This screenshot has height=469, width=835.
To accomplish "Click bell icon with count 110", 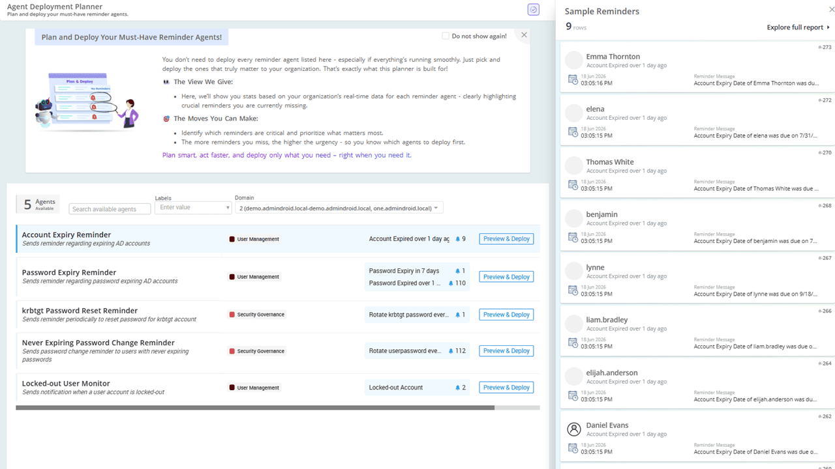I will coord(451,283).
